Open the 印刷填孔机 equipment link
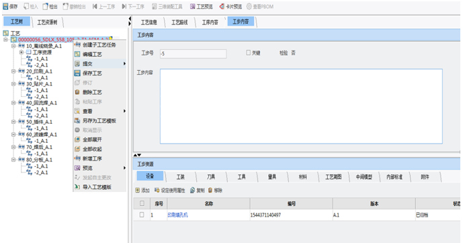This screenshot has height=243, width=463. tap(178, 215)
